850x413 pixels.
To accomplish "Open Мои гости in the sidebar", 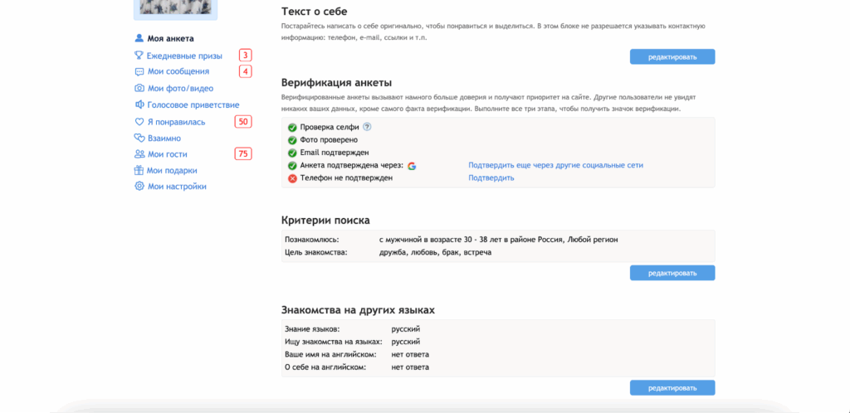I will tap(167, 154).
